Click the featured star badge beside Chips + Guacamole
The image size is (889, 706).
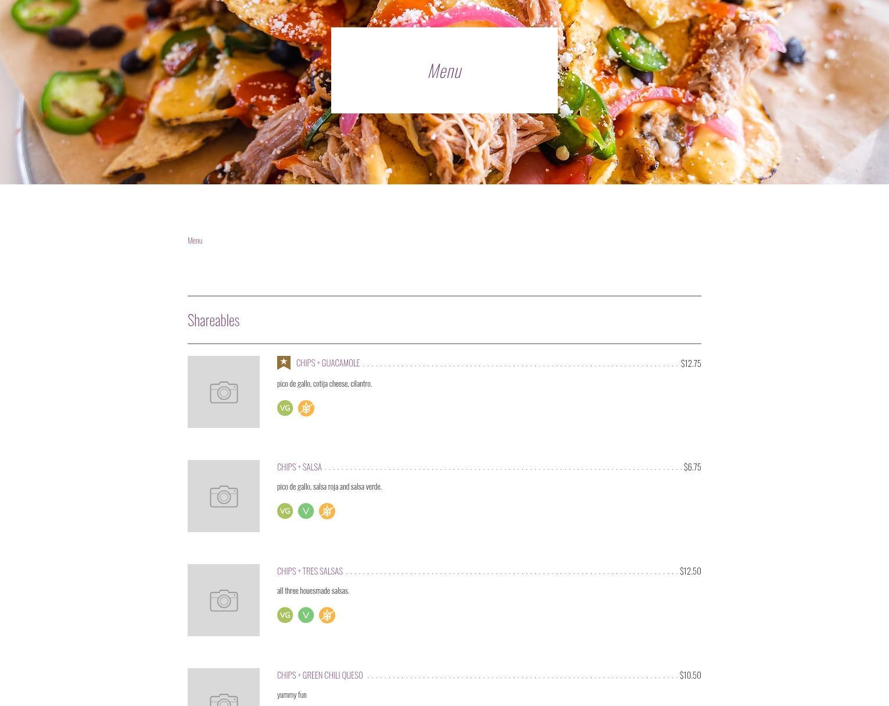click(x=284, y=363)
